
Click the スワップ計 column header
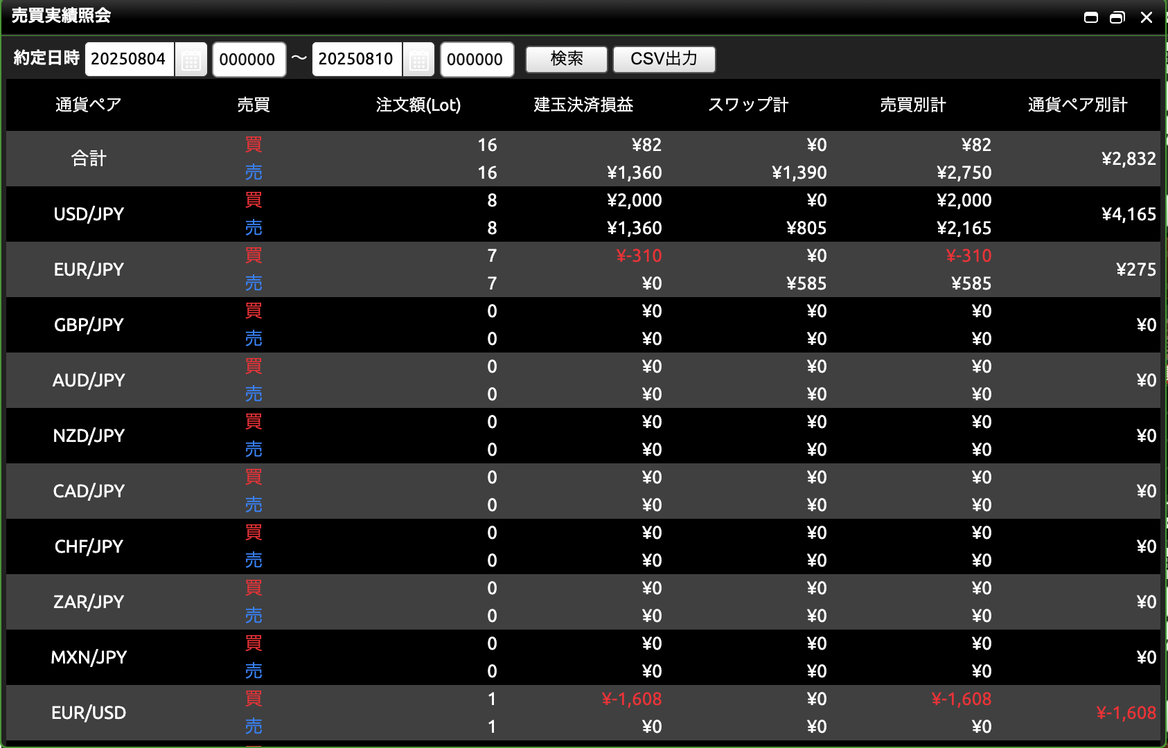pos(748,105)
